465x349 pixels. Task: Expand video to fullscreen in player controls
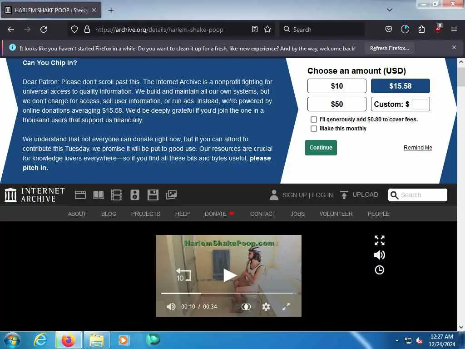286,307
